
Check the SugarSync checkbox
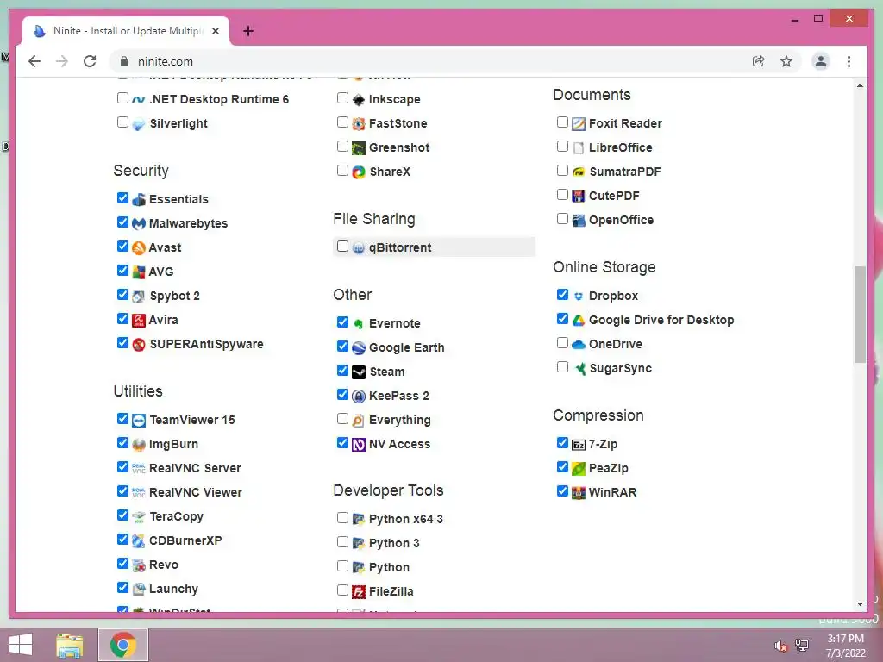point(562,366)
